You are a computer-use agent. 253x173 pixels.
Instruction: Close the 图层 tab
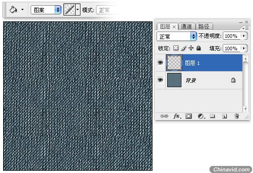174,27
